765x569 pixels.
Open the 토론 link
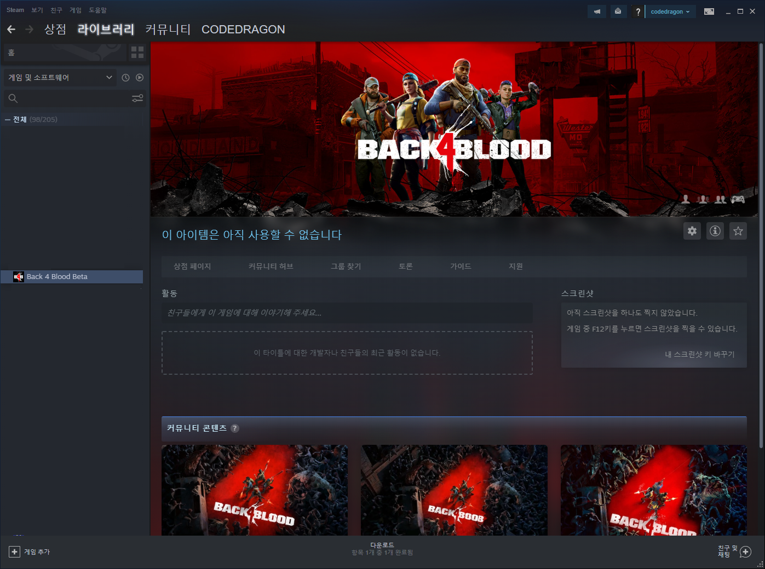click(x=406, y=266)
